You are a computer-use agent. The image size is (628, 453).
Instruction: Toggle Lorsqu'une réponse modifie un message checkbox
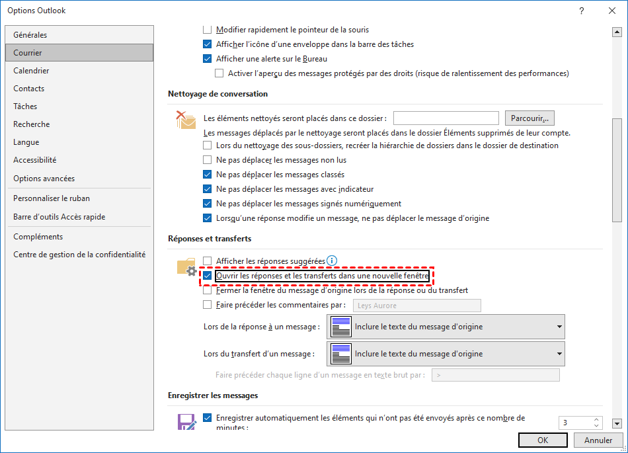[207, 218]
